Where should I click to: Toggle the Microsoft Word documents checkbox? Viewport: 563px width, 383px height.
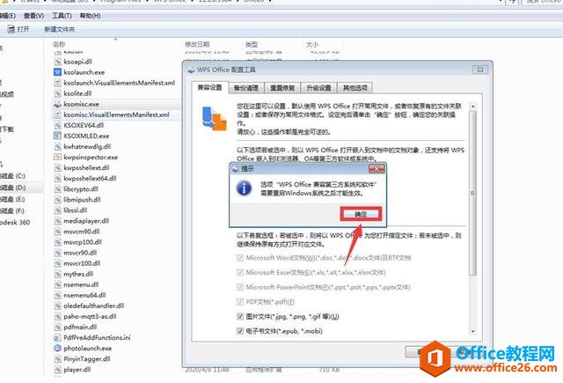click(x=240, y=258)
